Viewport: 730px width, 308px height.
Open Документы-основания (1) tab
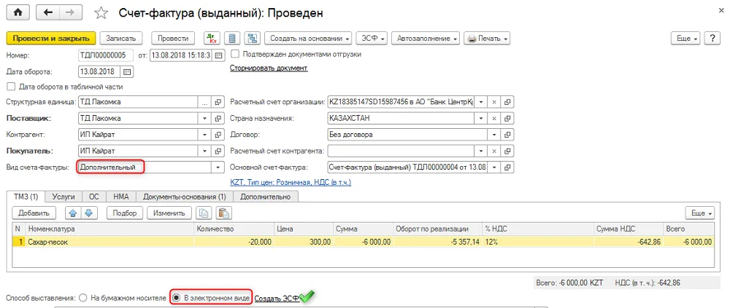[x=185, y=197]
